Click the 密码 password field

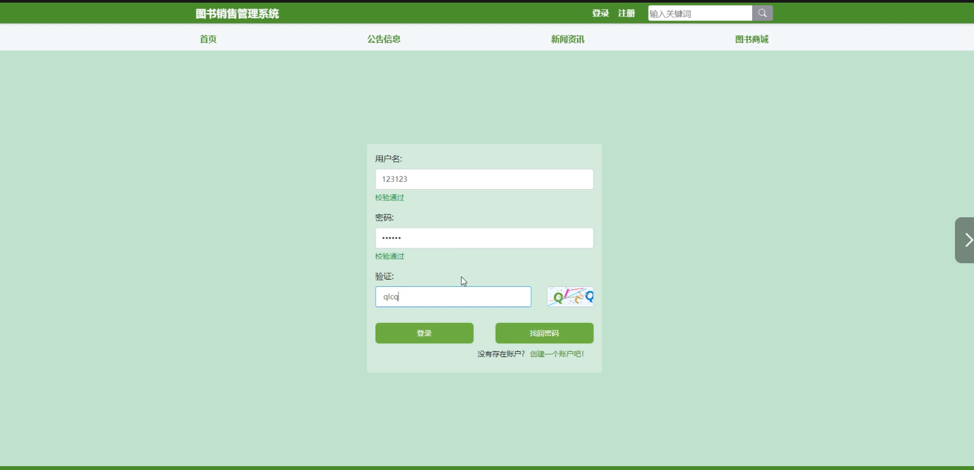pos(484,238)
